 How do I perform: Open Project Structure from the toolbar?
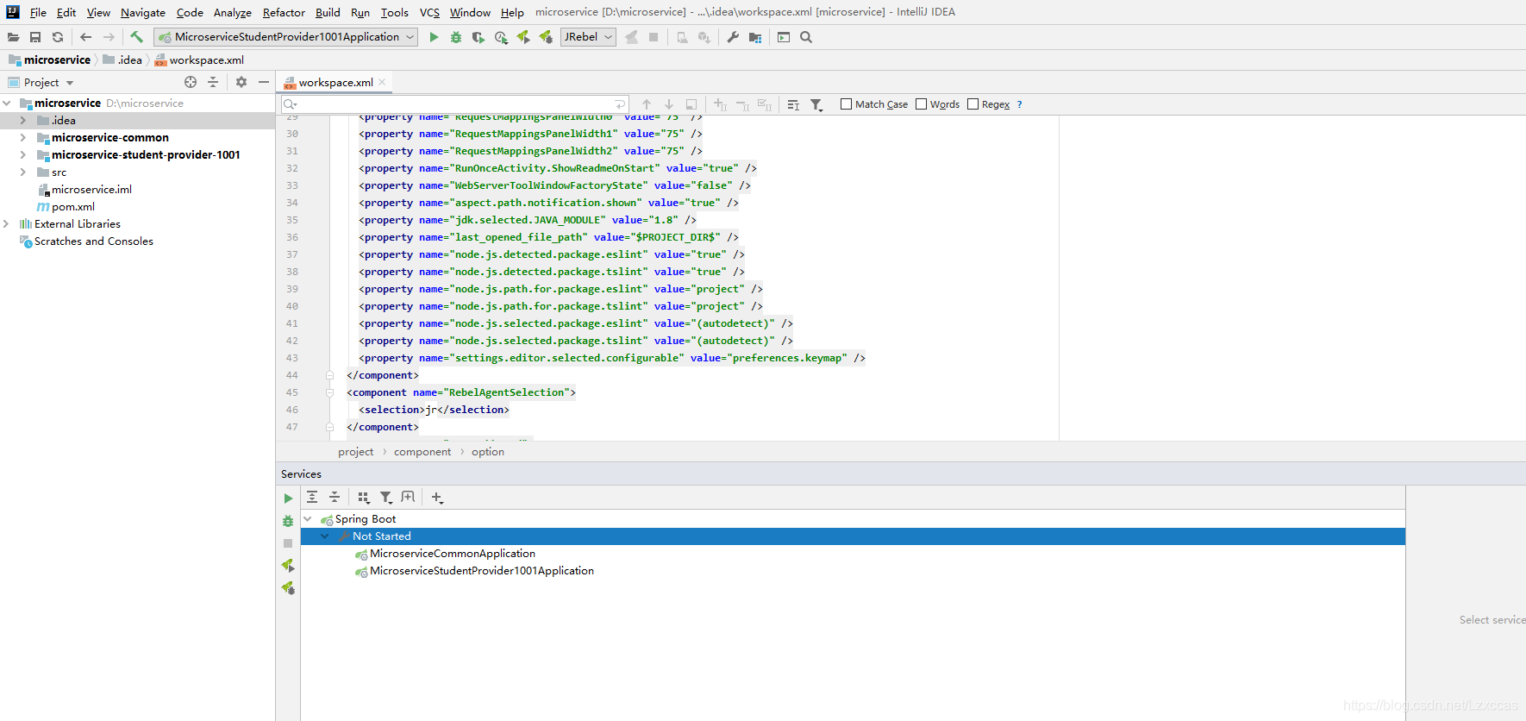755,37
